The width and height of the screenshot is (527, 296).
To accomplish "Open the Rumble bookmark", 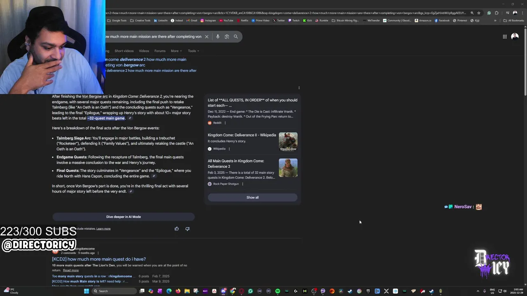I will pos(322,21).
